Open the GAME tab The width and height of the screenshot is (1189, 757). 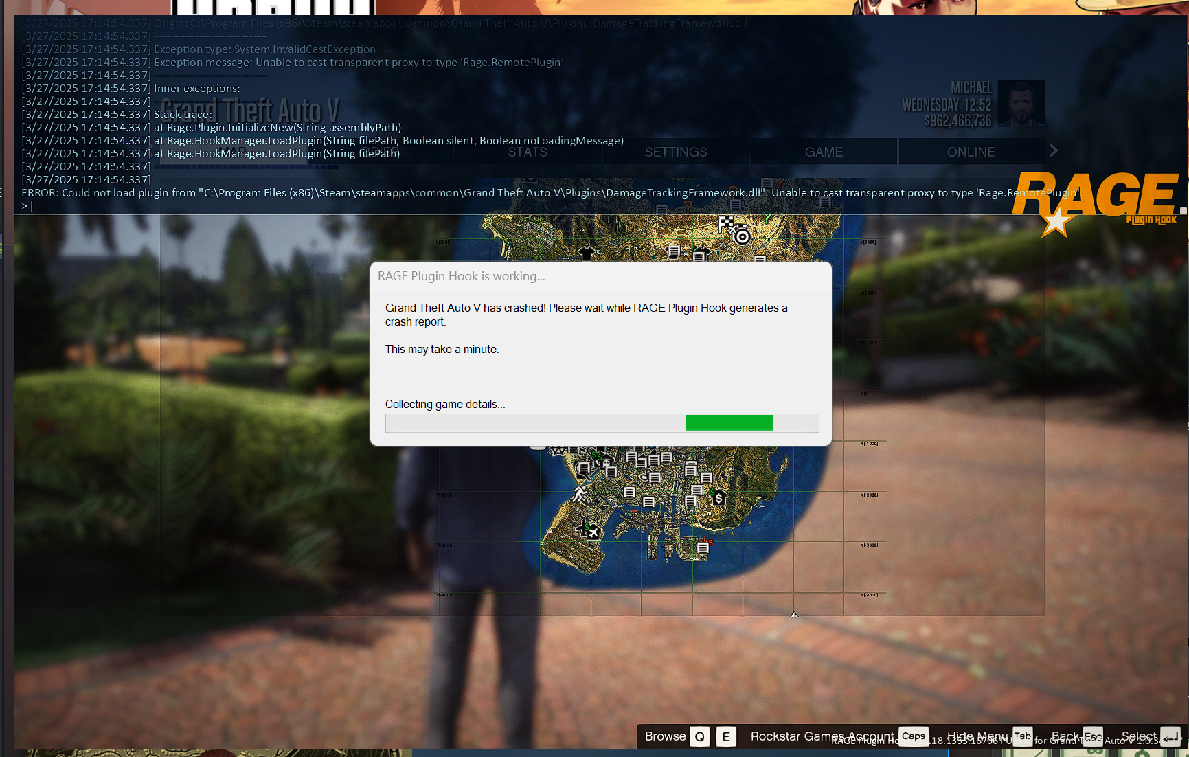824,152
